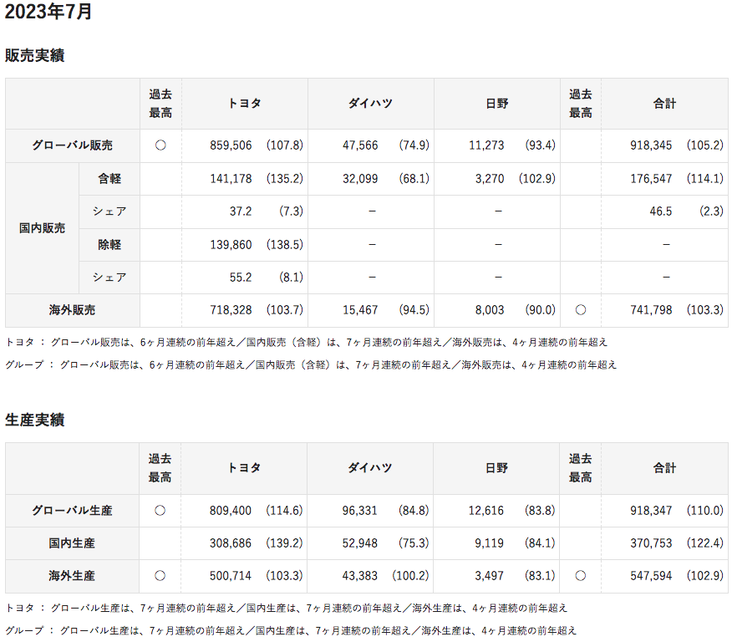Viewport: 732px width, 642px height.
Task: Select the 国内生産 row header
Action: point(72,543)
